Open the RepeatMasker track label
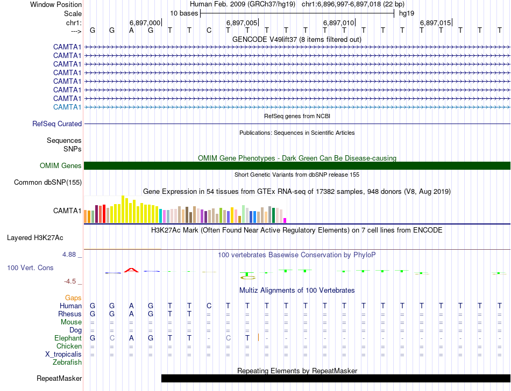Image resolution: width=511 pixels, height=391 pixels. pyautogui.click(x=59, y=379)
